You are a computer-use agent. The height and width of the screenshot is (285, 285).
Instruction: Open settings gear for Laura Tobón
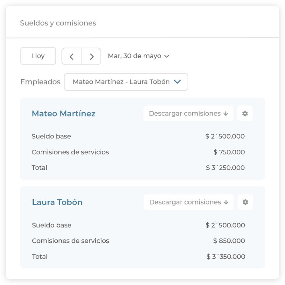245,202
